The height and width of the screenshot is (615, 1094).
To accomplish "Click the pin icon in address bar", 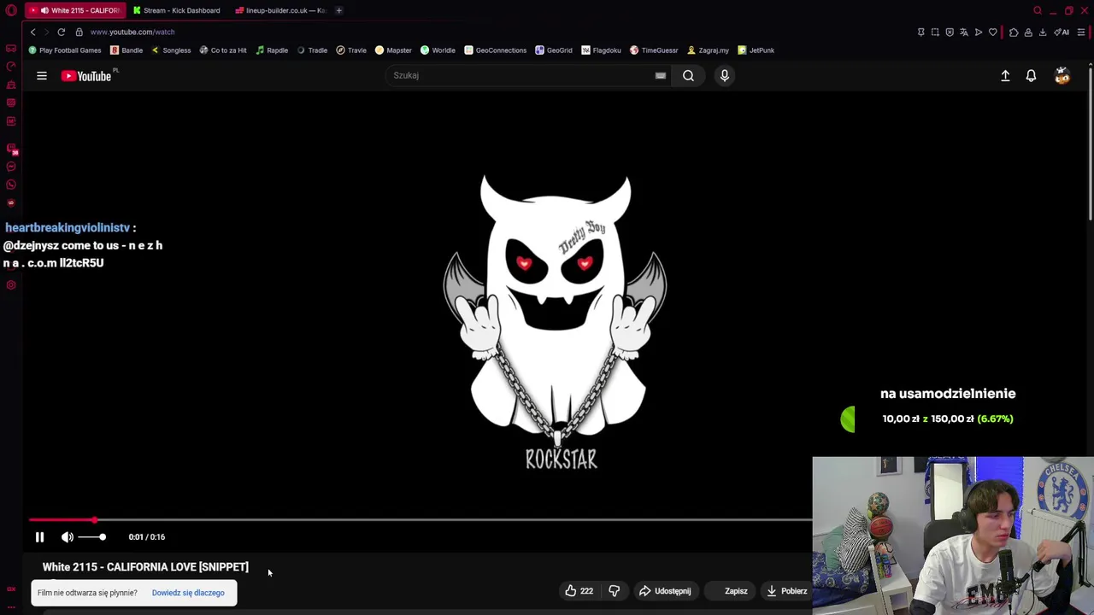I will click(920, 32).
